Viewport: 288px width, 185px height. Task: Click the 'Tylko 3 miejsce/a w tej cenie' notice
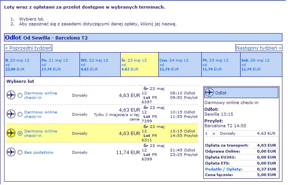[x=117, y=117]
